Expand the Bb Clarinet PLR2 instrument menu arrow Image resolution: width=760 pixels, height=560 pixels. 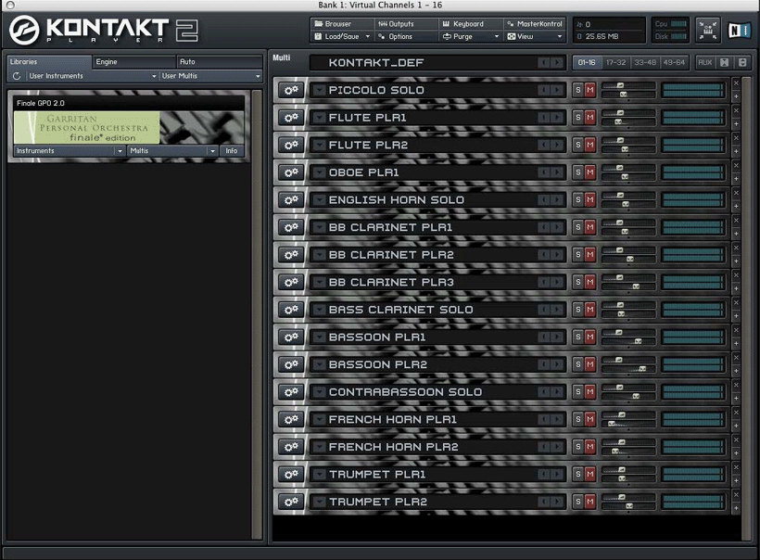click(x=319, y=255)
